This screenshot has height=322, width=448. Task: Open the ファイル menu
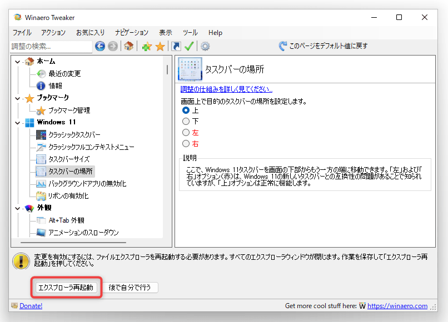point(22,33)
